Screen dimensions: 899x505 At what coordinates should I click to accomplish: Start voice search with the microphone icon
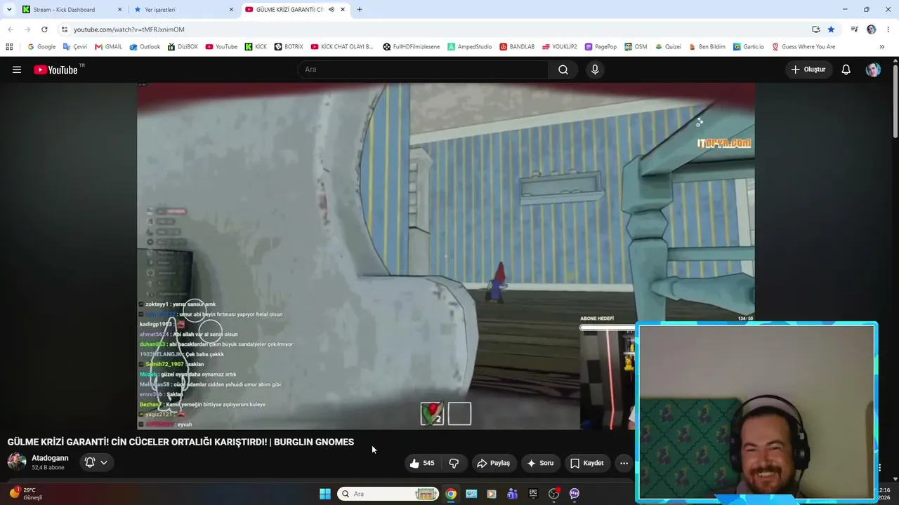tap(595, 69)
